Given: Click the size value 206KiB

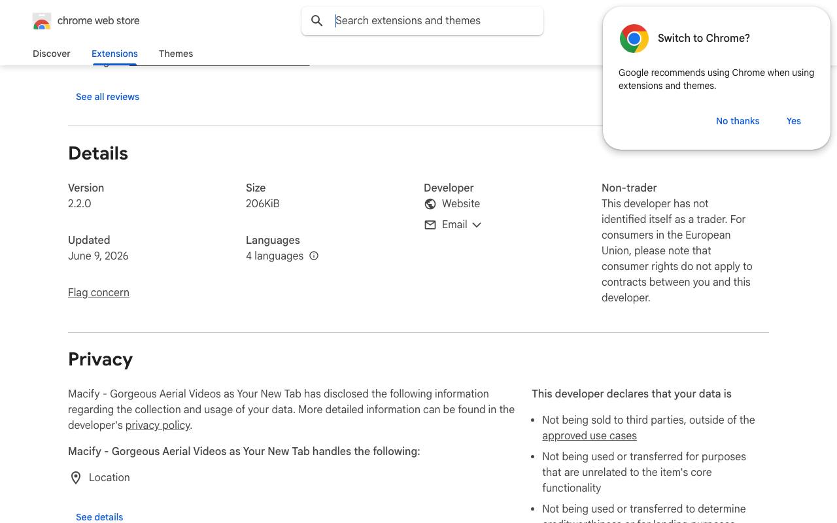Looking at the screenshot, I should pos(263,204).
